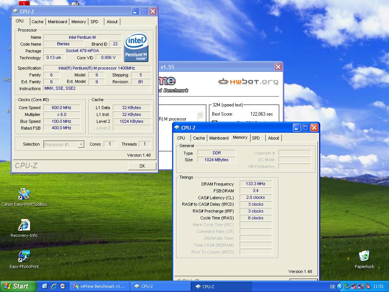Activate the first CPU-Z taskbar button
The width and height of the screenshot is (389, 292).
click(x=160, y=286)
